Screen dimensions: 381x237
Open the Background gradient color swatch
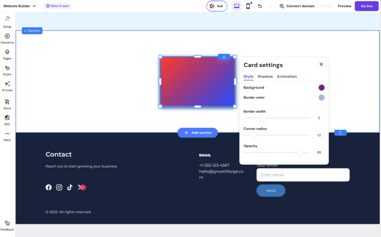[321, 87]
